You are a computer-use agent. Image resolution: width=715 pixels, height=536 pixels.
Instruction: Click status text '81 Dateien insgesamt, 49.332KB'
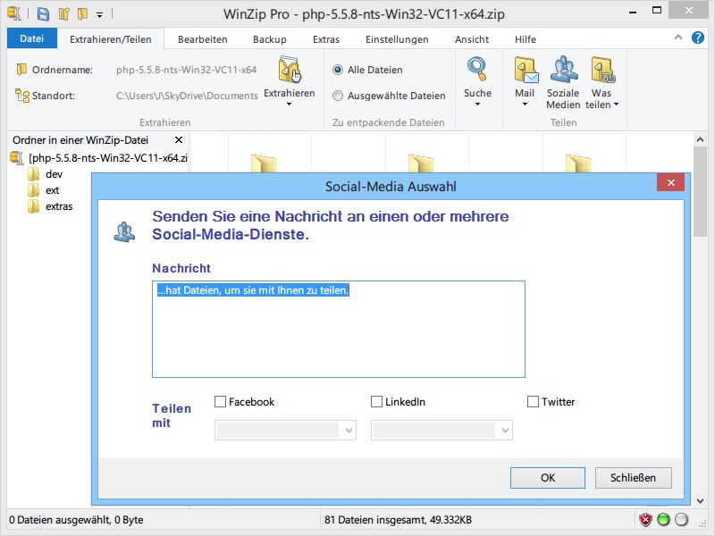398,520
